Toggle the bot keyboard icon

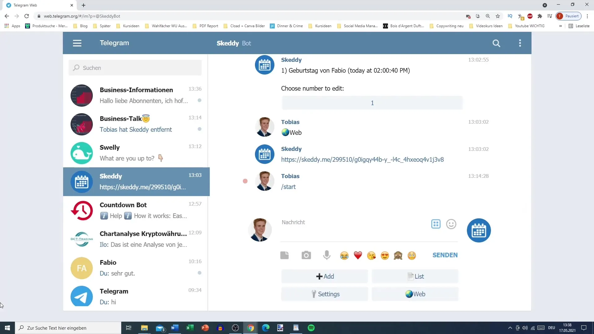[436, 224]
